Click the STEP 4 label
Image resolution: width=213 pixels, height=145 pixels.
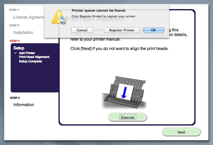[15, 98]
